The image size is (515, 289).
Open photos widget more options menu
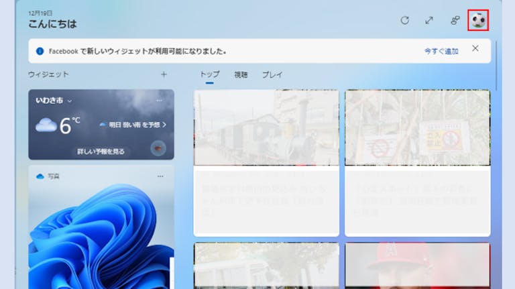pyautogui.click(x=160, y=176)
